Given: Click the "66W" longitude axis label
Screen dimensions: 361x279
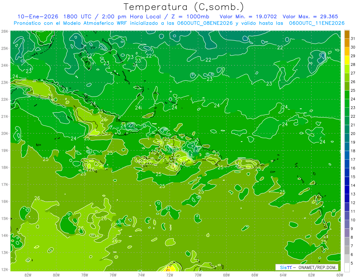Looking at the screenshot, I should 255,274.
